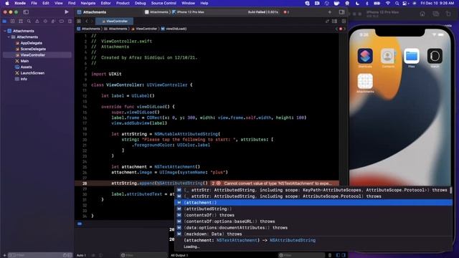The image size is (459, 258).
Task: Select (contentsOf:options:baseURL:) completion
Action: click(313, 221)
